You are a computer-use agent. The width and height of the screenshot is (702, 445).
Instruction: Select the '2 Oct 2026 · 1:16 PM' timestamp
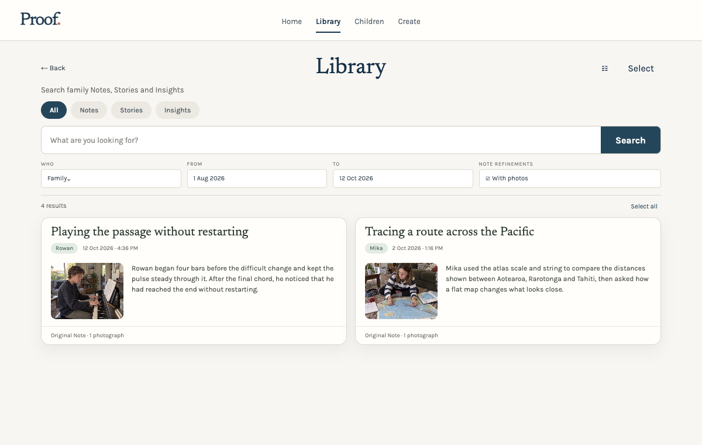pyautogui.click(x=418, y=248)
